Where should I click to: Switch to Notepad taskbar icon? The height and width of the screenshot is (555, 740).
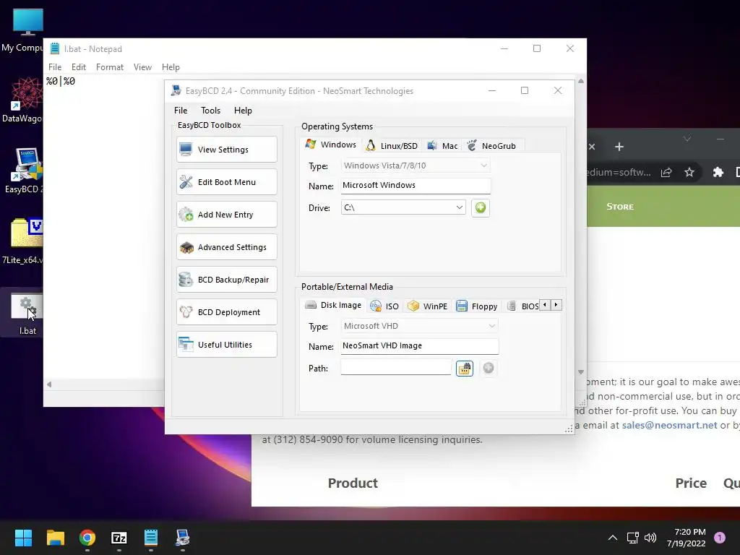tap(151, 538)
